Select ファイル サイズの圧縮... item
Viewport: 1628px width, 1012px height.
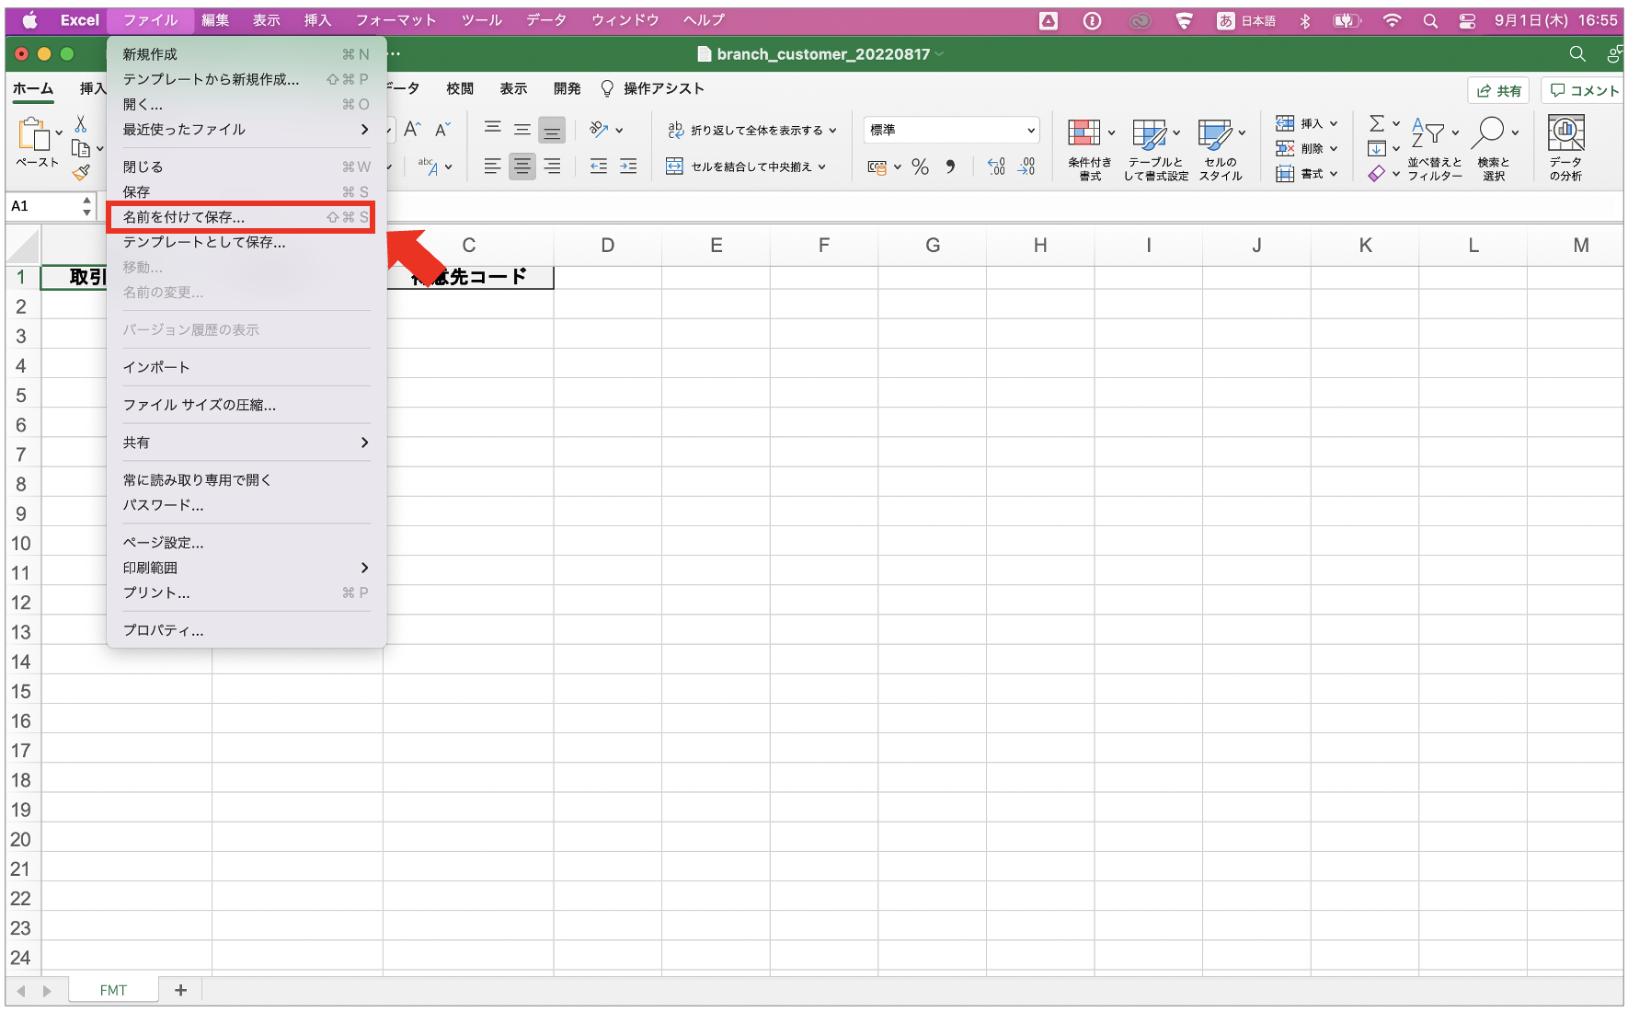click(246, 405)
